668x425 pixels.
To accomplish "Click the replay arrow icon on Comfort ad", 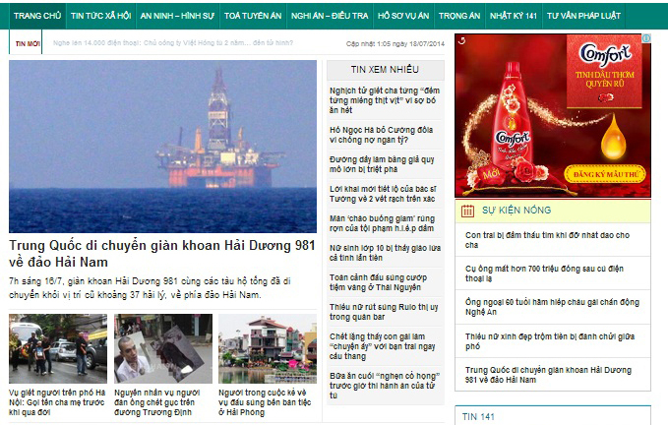I will 461,40.
